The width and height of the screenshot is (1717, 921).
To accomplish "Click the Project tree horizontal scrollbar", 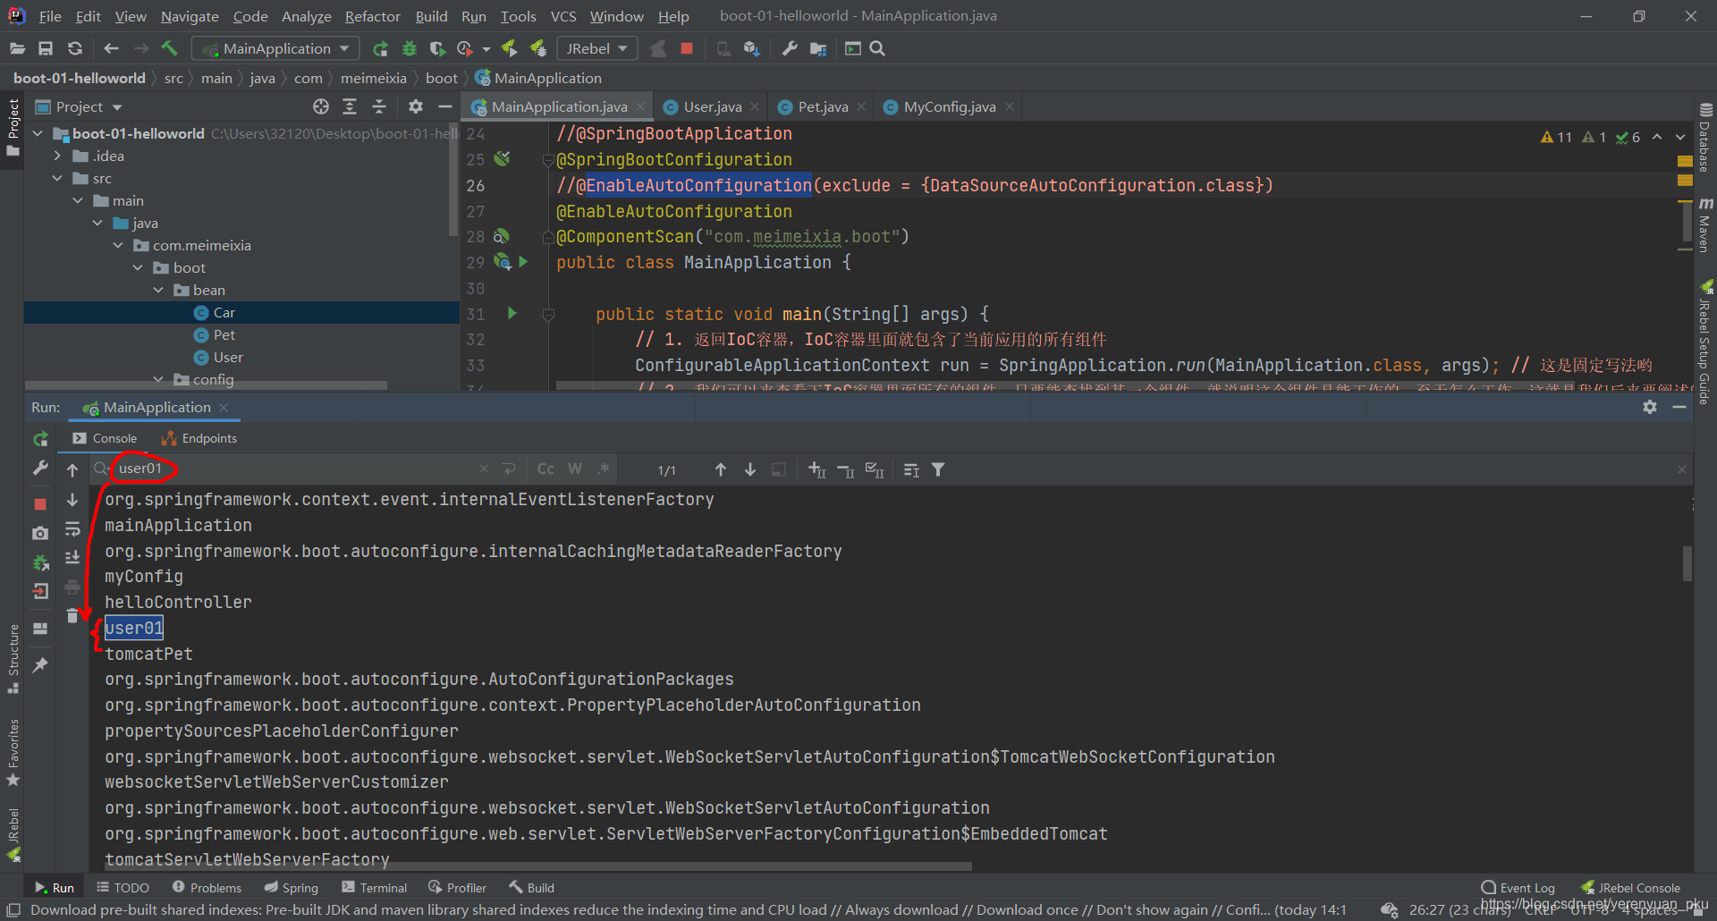I will 207,385.
